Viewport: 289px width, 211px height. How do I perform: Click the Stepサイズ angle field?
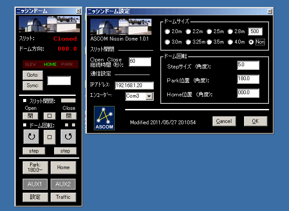click(x=248, y=65)
